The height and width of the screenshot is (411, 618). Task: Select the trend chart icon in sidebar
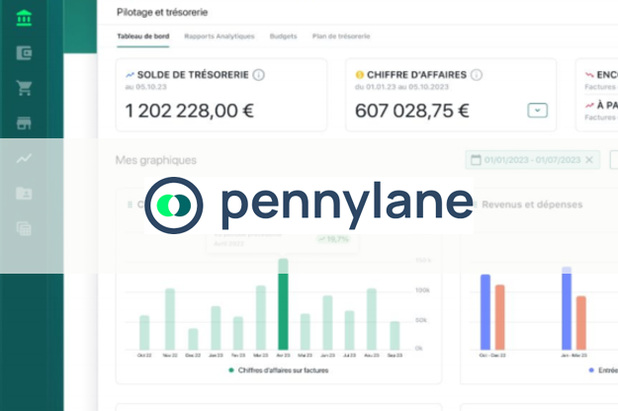(24, 158)
